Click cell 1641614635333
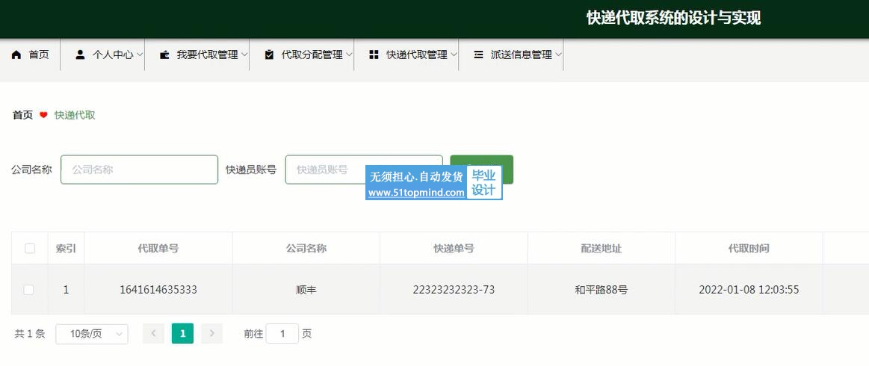Screen dimensions: 869x366 [x=158, y=290]
